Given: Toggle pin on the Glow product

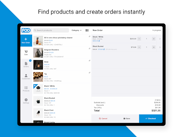Looking at the screenshot, I should 89,61.
